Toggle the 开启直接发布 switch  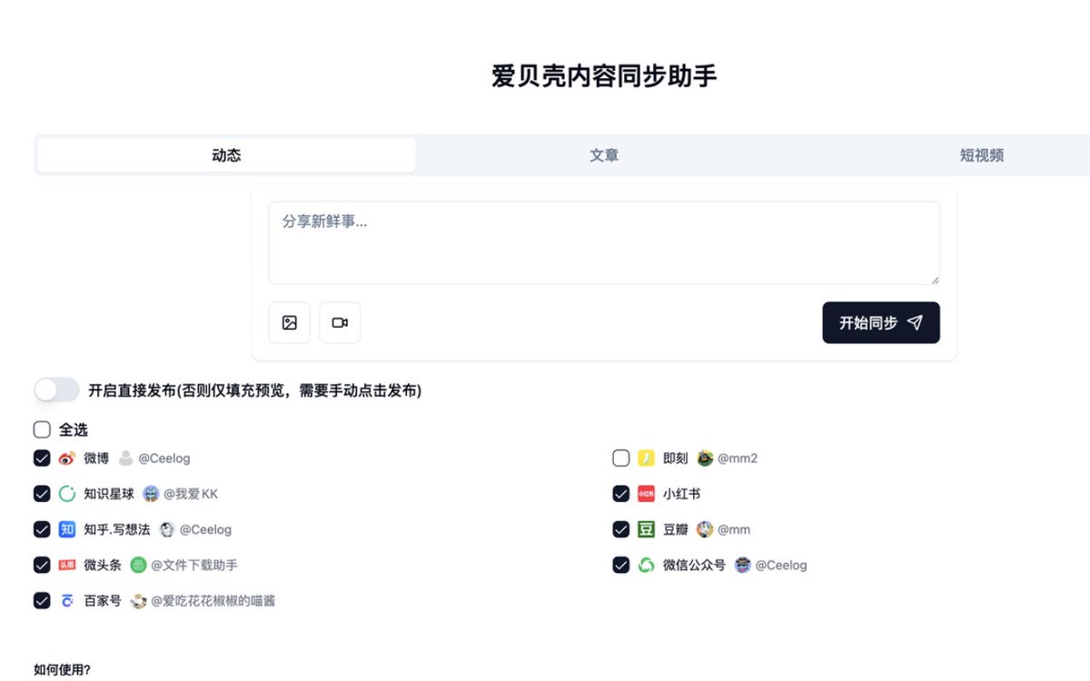click(57, 390)
